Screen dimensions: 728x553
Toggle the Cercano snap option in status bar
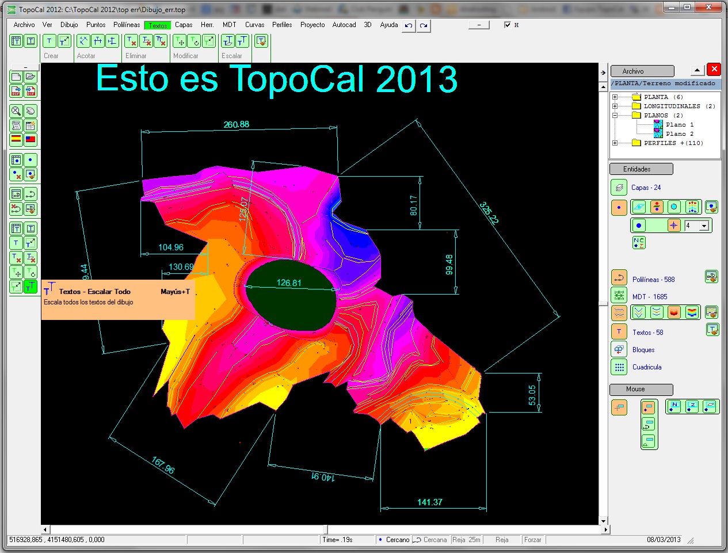tap(394, 540)
